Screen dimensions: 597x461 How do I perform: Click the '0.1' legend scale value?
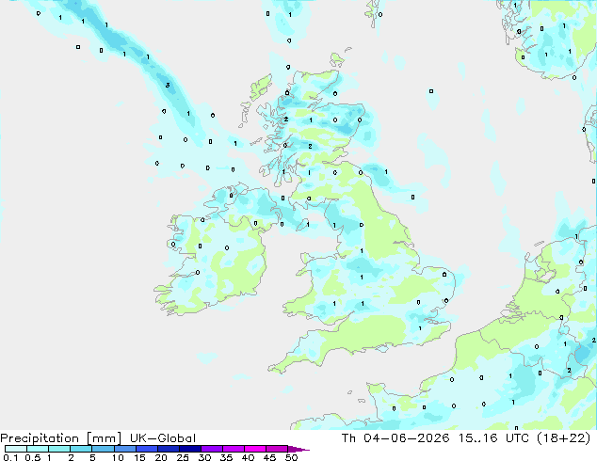pyautogui.click(x=10, y=457)
